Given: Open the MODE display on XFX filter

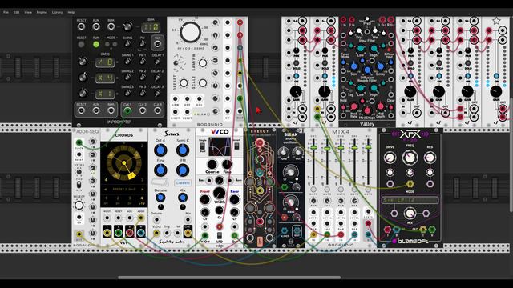Looking at the screenshot, I should [x=410, y=200].
